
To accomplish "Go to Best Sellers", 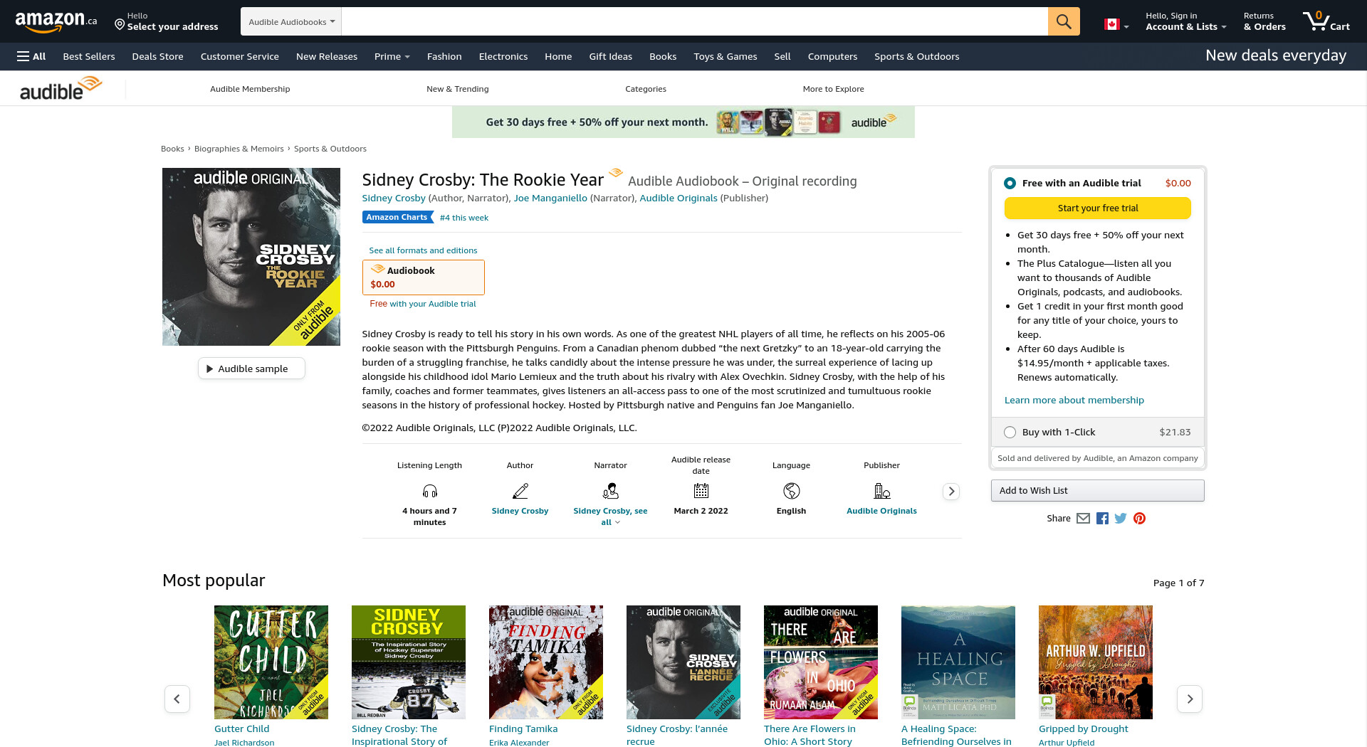I will [89, 56].
